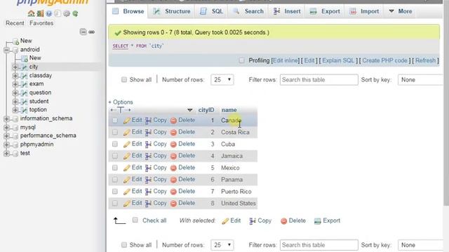The width and height of the screenshot is (449, 252).
Task: Toggle full texts arrows icon in header
Action: (x=121, y=110)
